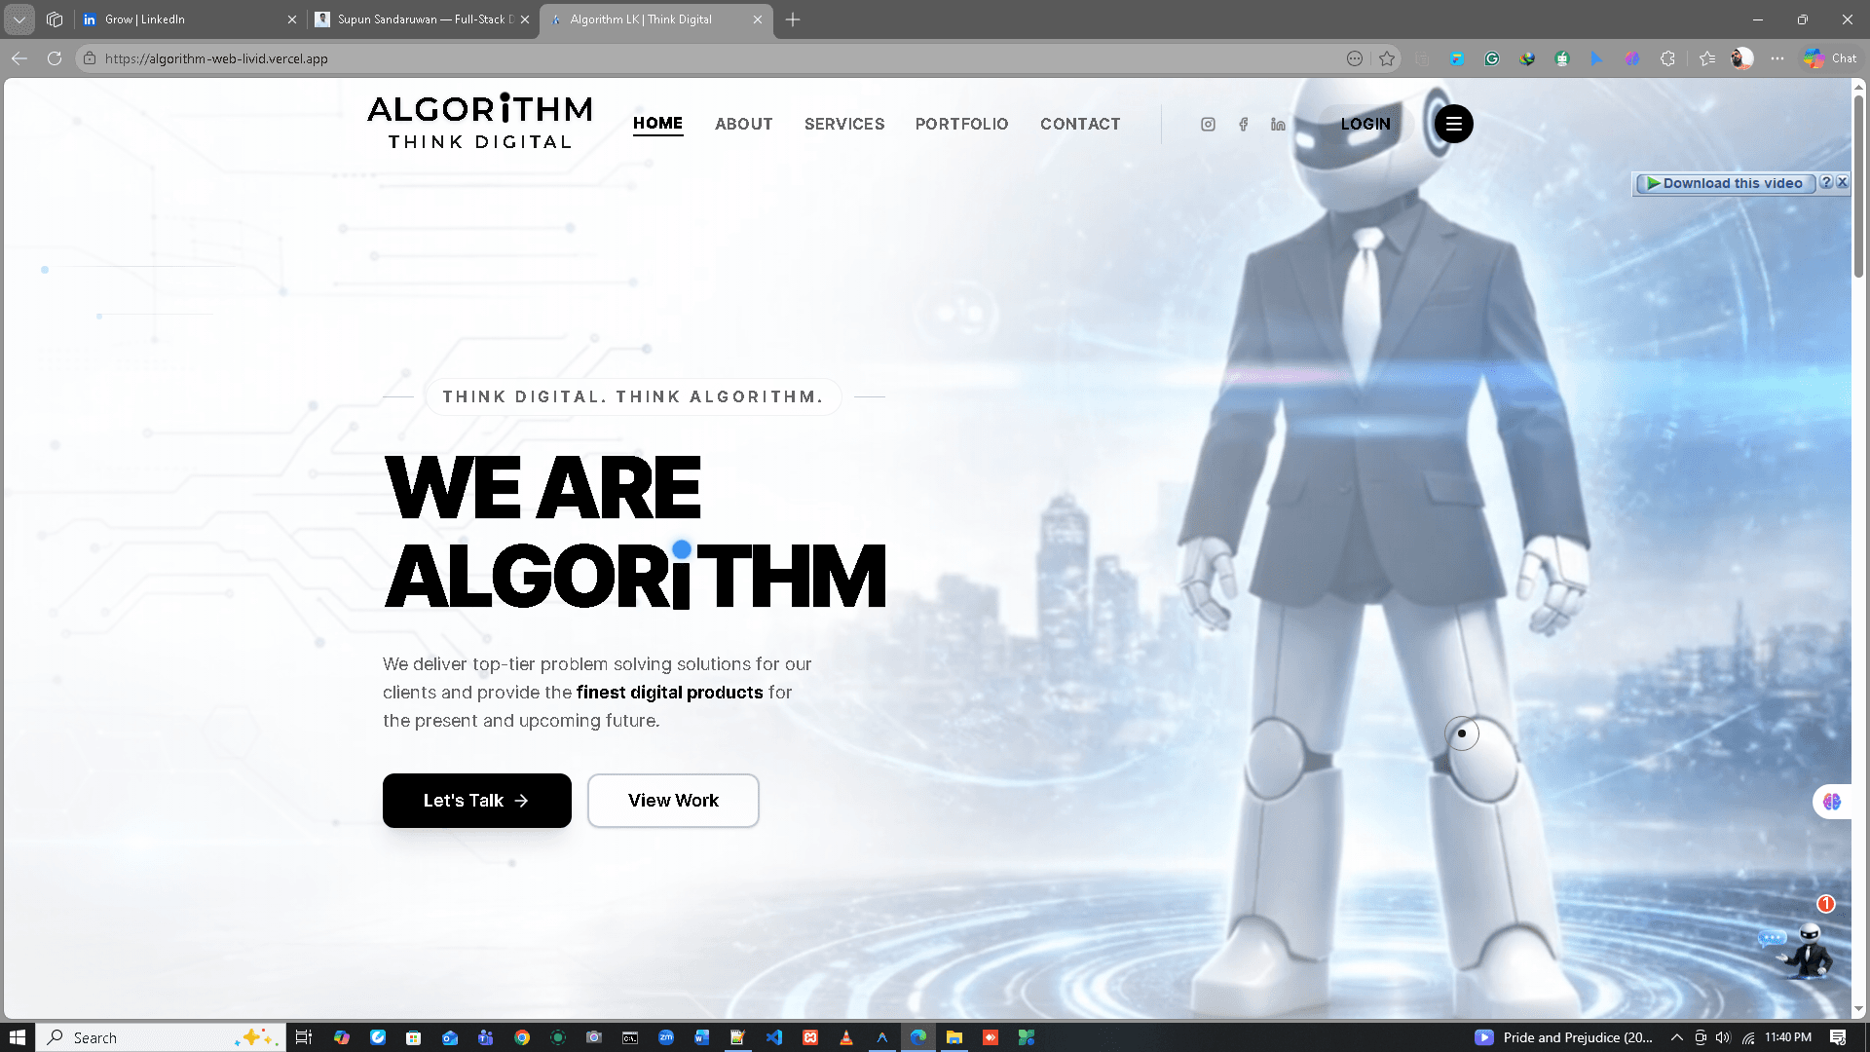Screen dimensions: 1870x1052
Task: Open Edge Settings and more menu
Action: click(x=1777, y=58)
